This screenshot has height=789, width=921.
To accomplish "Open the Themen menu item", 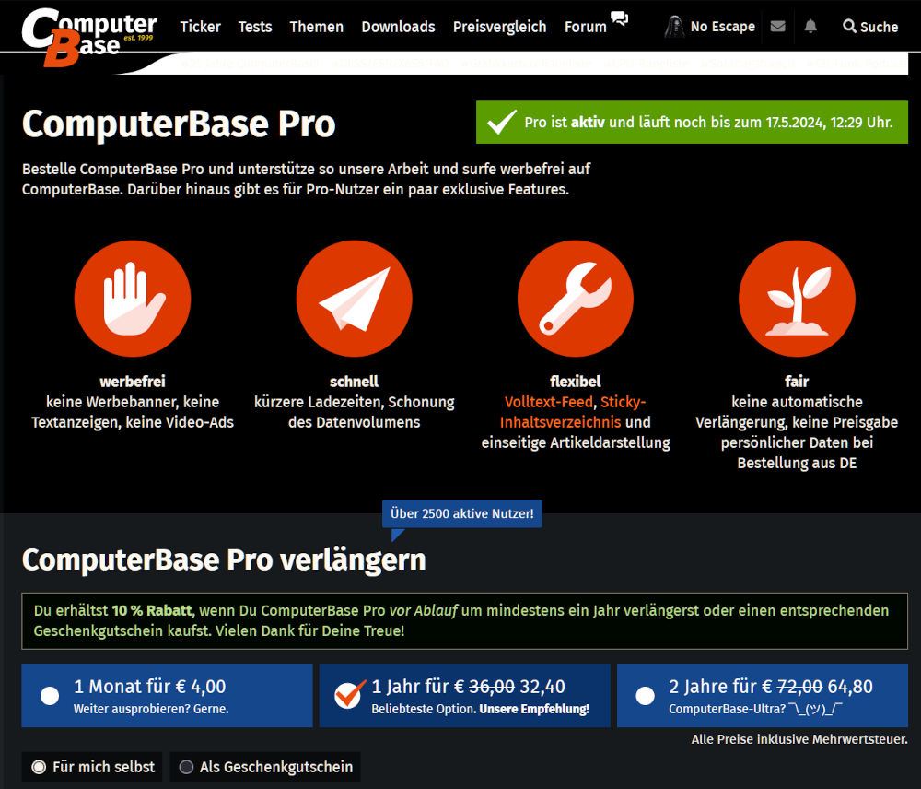I will pyautogui.click(x=317, y=27).
